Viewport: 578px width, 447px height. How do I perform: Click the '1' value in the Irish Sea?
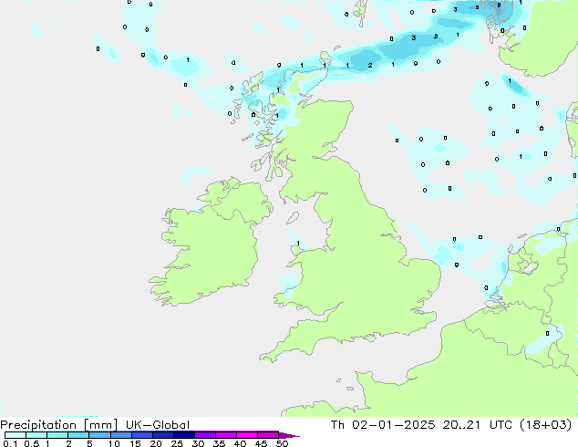tap(298, 244)
